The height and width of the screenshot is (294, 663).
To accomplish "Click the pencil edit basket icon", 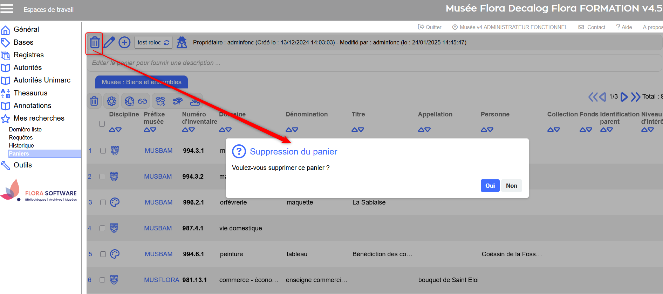I will (x=109, y=42).
